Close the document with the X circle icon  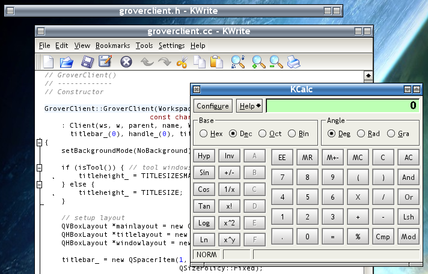[126, 62]
